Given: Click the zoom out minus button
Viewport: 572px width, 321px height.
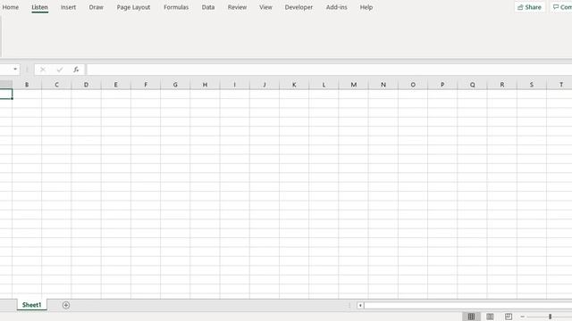Looking at the screenshot, I should (x=522, y=317).
